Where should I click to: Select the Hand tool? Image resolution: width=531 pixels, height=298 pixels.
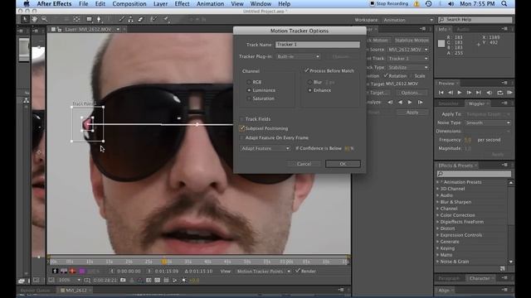tap(35, 19)
